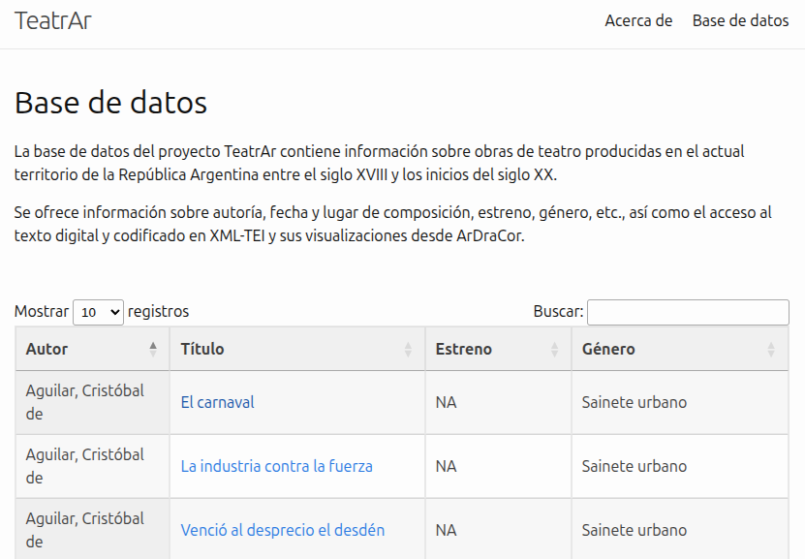Select Sainete urbano genre in Venció al desprecio row
Screen dimensions: 805x559
click(x=680, y=529)
